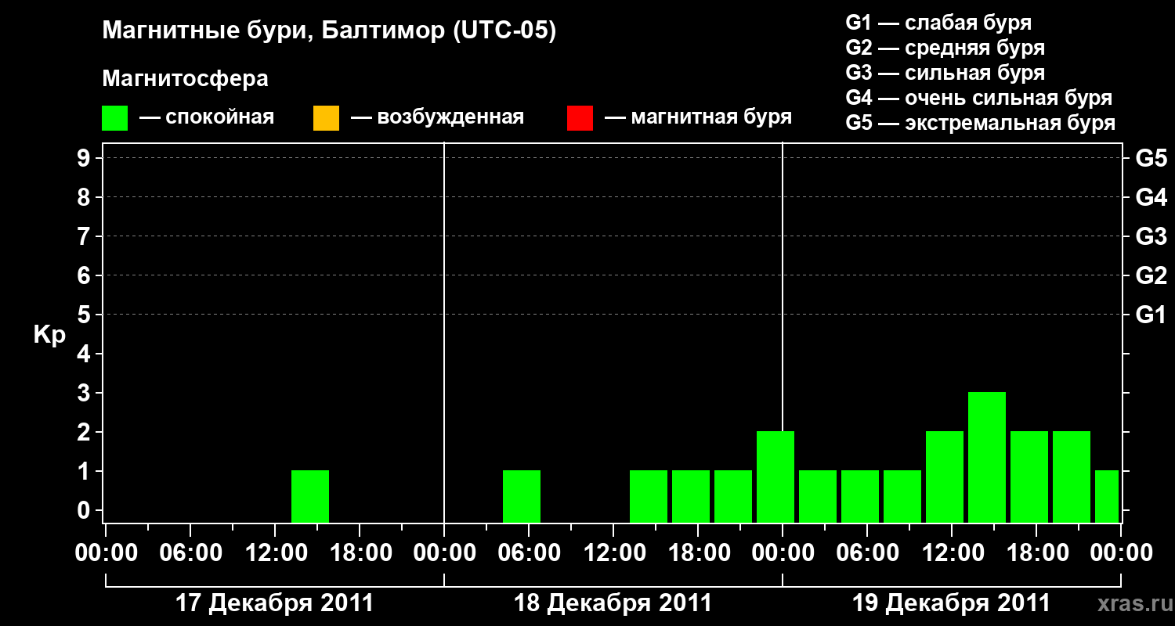
Task: Click the 'G3 — сильная буря' legend line
Action: coord(945,73)
